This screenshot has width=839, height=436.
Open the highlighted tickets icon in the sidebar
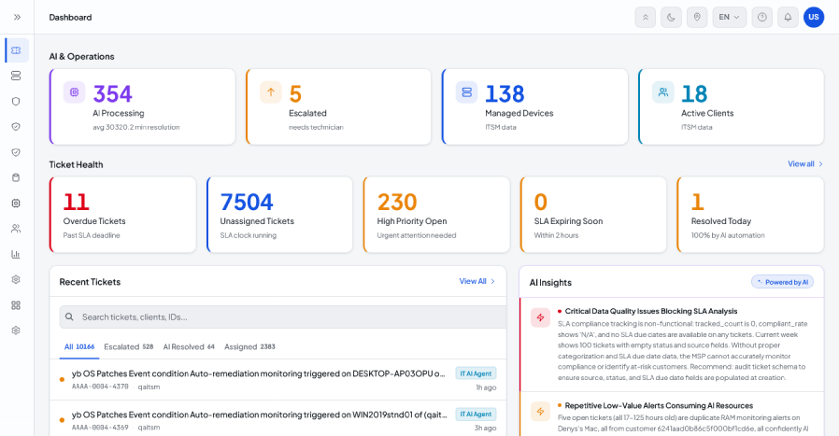(16, 50)
